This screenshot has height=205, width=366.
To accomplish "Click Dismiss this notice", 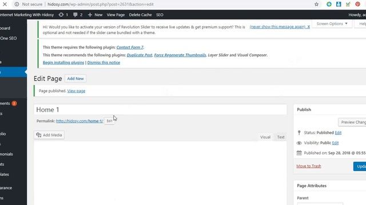I will click(104, 63).
